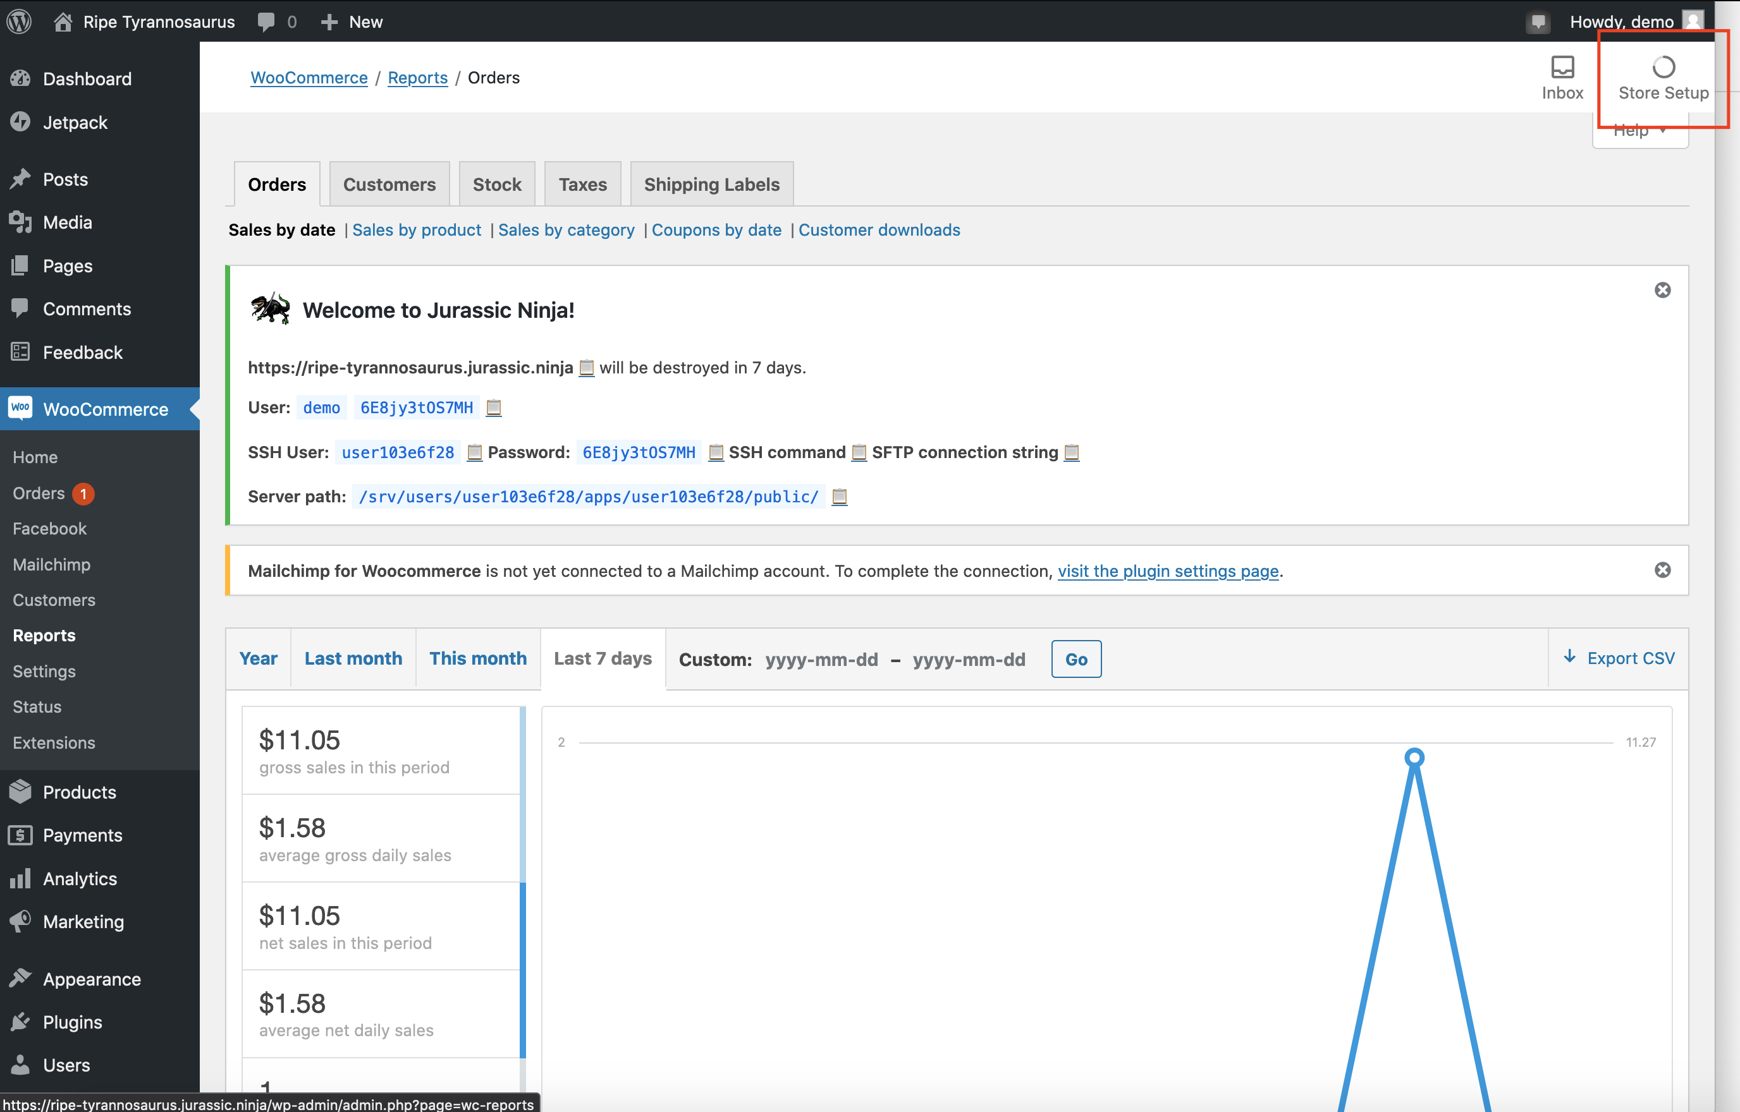
Task: Copy the demo user password clipboard icon
Action: (x=494, y=408)
